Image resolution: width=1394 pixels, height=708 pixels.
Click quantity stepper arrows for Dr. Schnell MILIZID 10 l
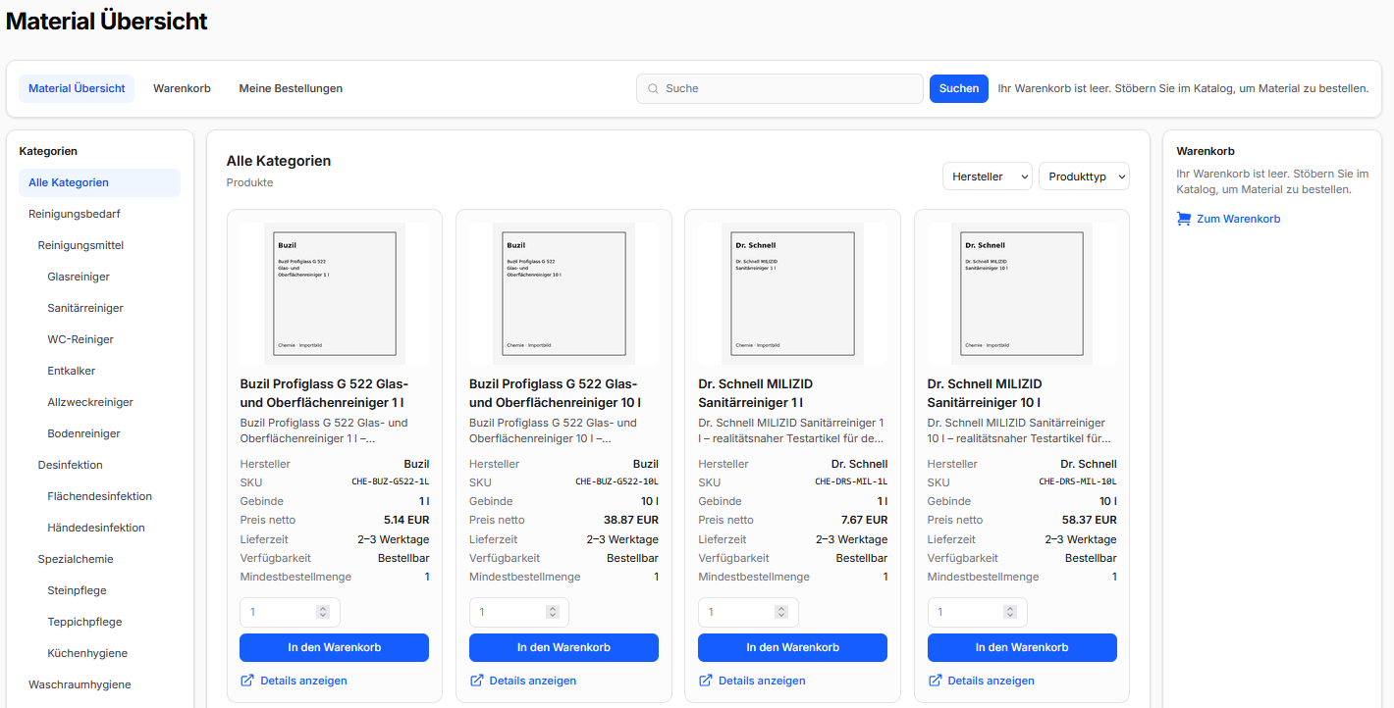tap(1011, 612)
